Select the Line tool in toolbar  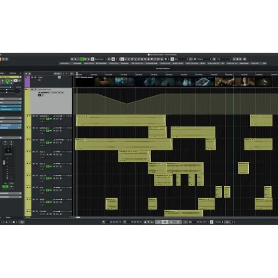pyautogui.click(x=155, y=59)
